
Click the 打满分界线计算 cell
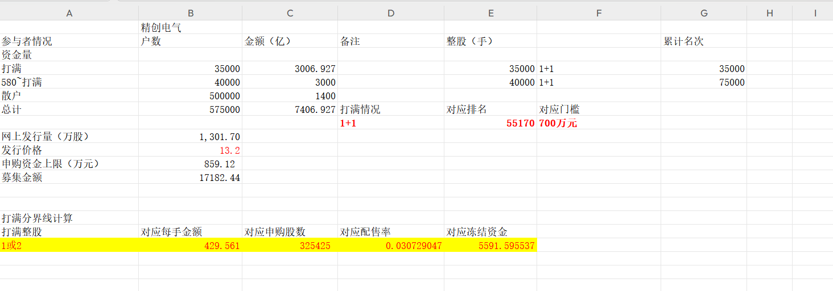(x=69, y=218)
